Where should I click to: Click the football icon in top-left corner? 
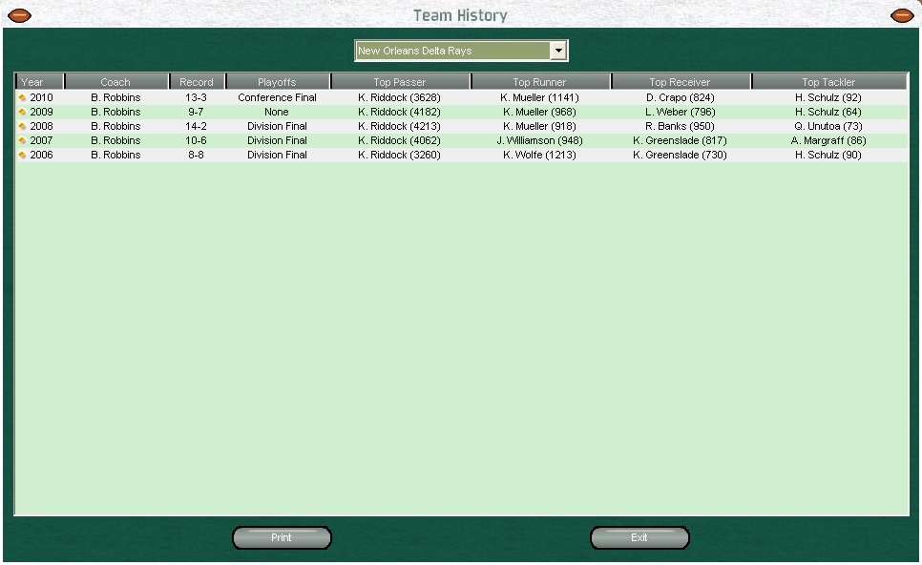(19, 15)
